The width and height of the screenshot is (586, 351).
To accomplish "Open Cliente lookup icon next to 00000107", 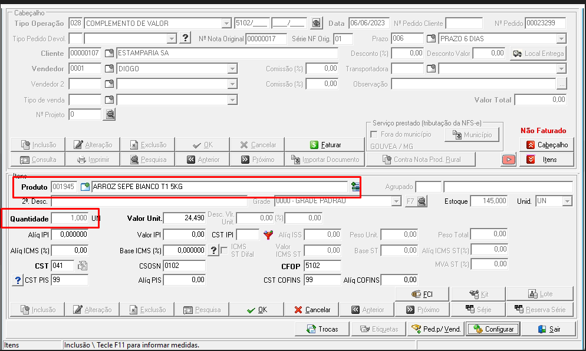I will click(x=109, y=54).
